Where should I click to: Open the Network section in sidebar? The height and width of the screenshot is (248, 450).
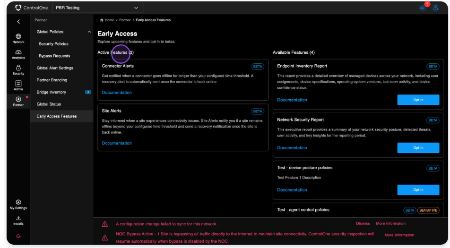tap(18, 38)
